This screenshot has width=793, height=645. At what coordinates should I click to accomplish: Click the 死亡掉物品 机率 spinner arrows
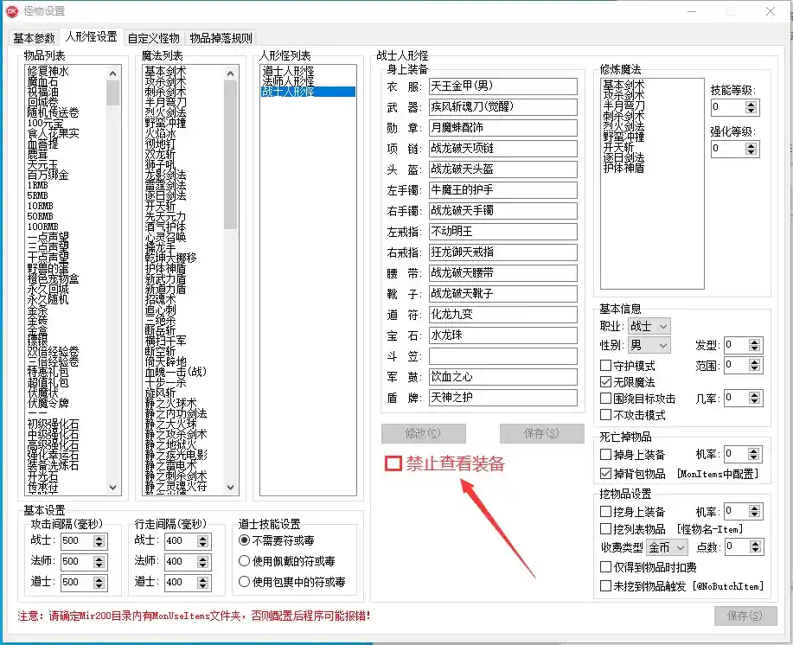pos(753,455)
